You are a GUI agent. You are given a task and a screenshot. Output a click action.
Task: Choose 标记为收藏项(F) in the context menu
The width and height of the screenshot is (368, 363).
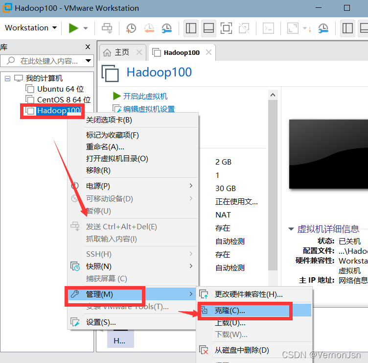(133, 135)
